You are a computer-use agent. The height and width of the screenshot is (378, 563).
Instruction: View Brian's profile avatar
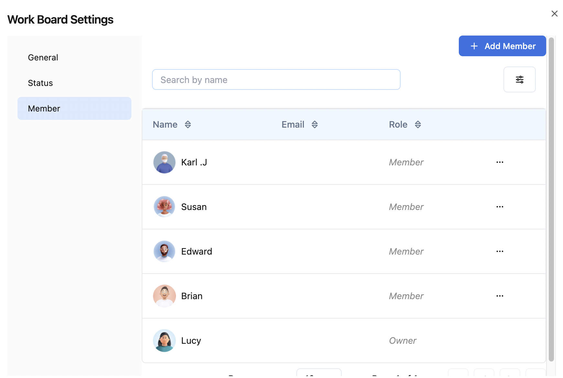164,296
